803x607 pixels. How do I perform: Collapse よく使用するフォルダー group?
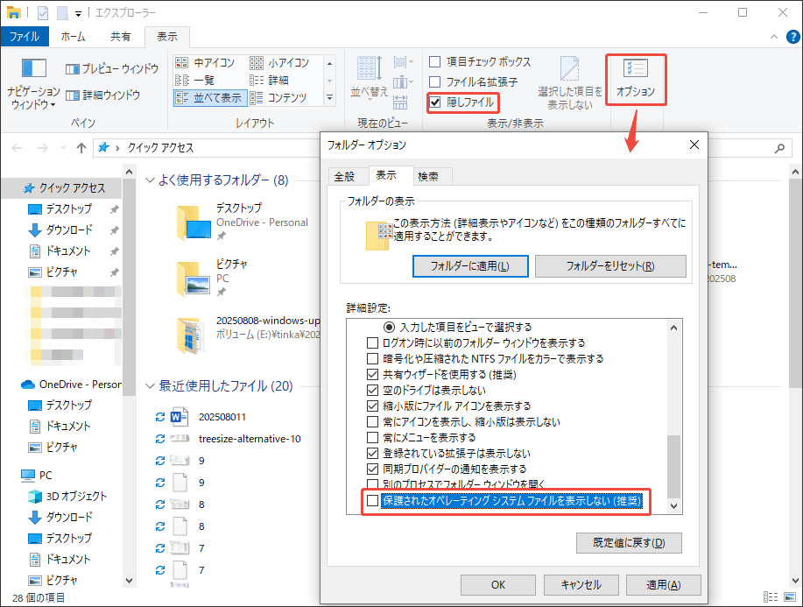coord(150,180)
